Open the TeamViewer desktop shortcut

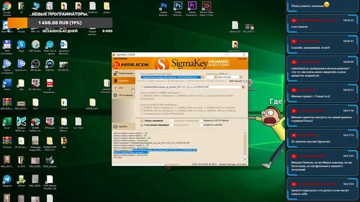click(x=6, y=27)
